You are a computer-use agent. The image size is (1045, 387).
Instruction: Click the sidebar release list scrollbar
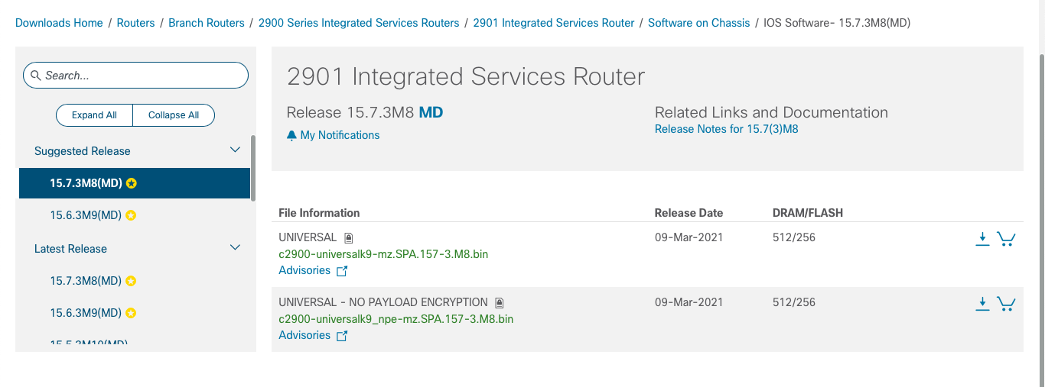pos(253,167)
